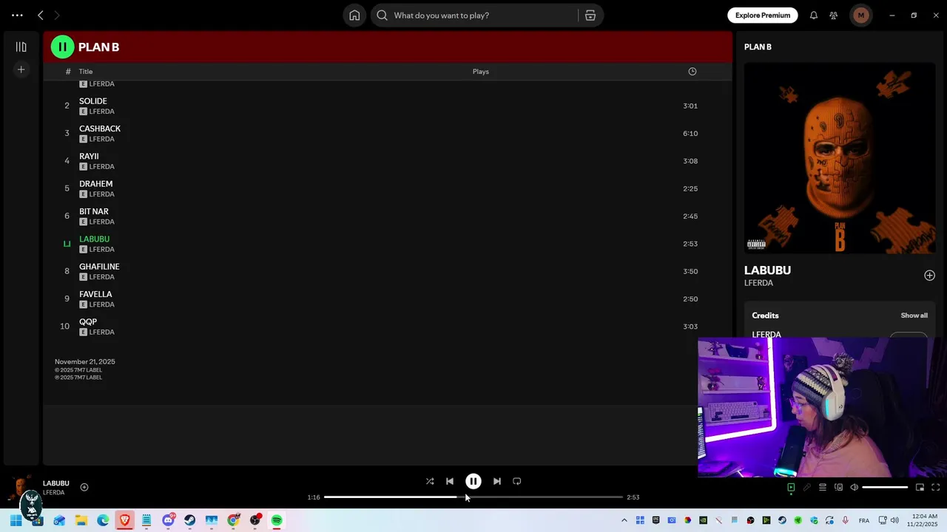Seek in the song progress bar

(473, 497)
